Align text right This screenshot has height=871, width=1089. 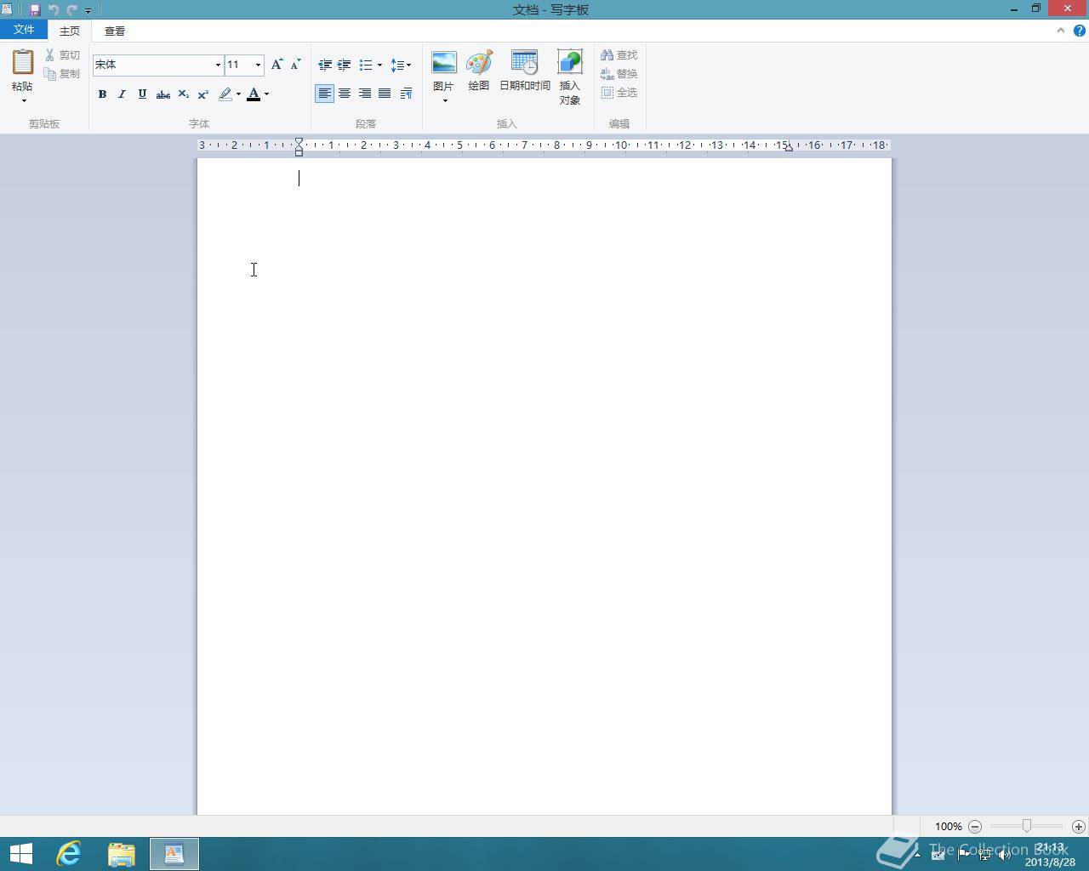point(364,94)
